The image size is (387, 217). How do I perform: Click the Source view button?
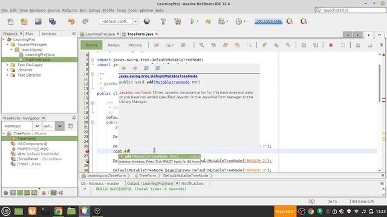(91, 45)
